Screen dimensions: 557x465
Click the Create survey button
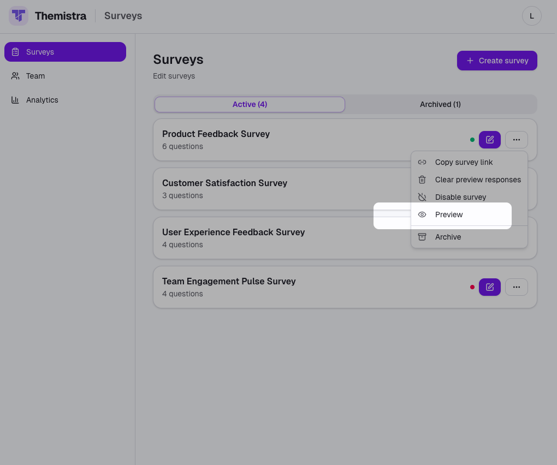click(496, 61)
